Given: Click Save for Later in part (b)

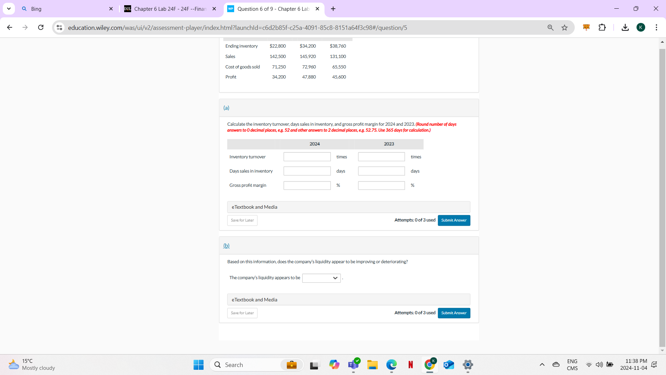Looking at the screenshot, I should click(242, 313).
